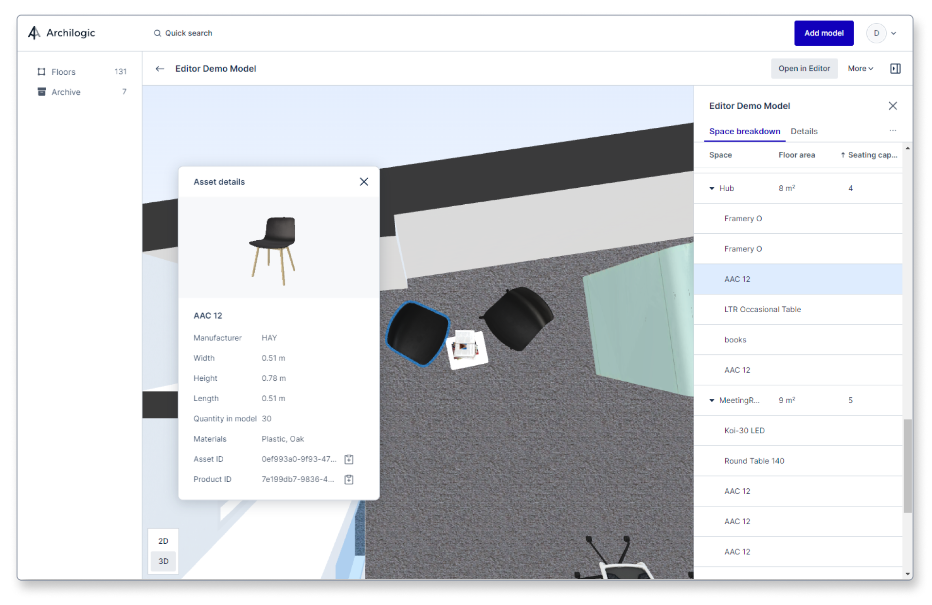Click the Product ID value 7e199db7-9836-4...
Screen dimensions: 932x605
(x=298, y=480)
